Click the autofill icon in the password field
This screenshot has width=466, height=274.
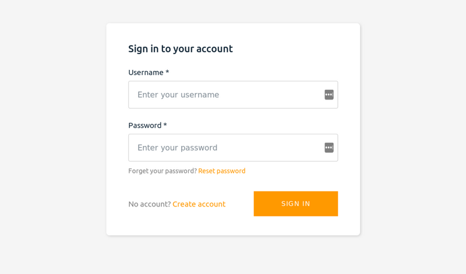329,148
